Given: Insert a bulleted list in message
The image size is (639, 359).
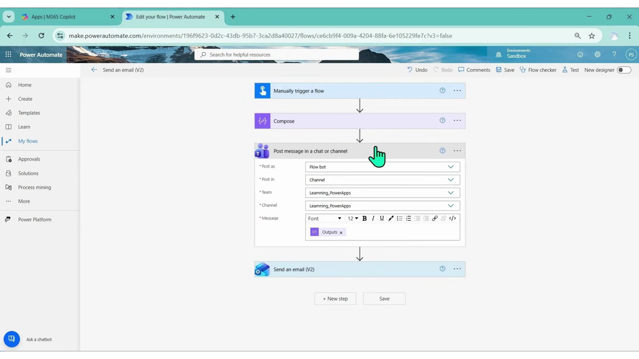Looking at the screenshot, I should [400, 219].
